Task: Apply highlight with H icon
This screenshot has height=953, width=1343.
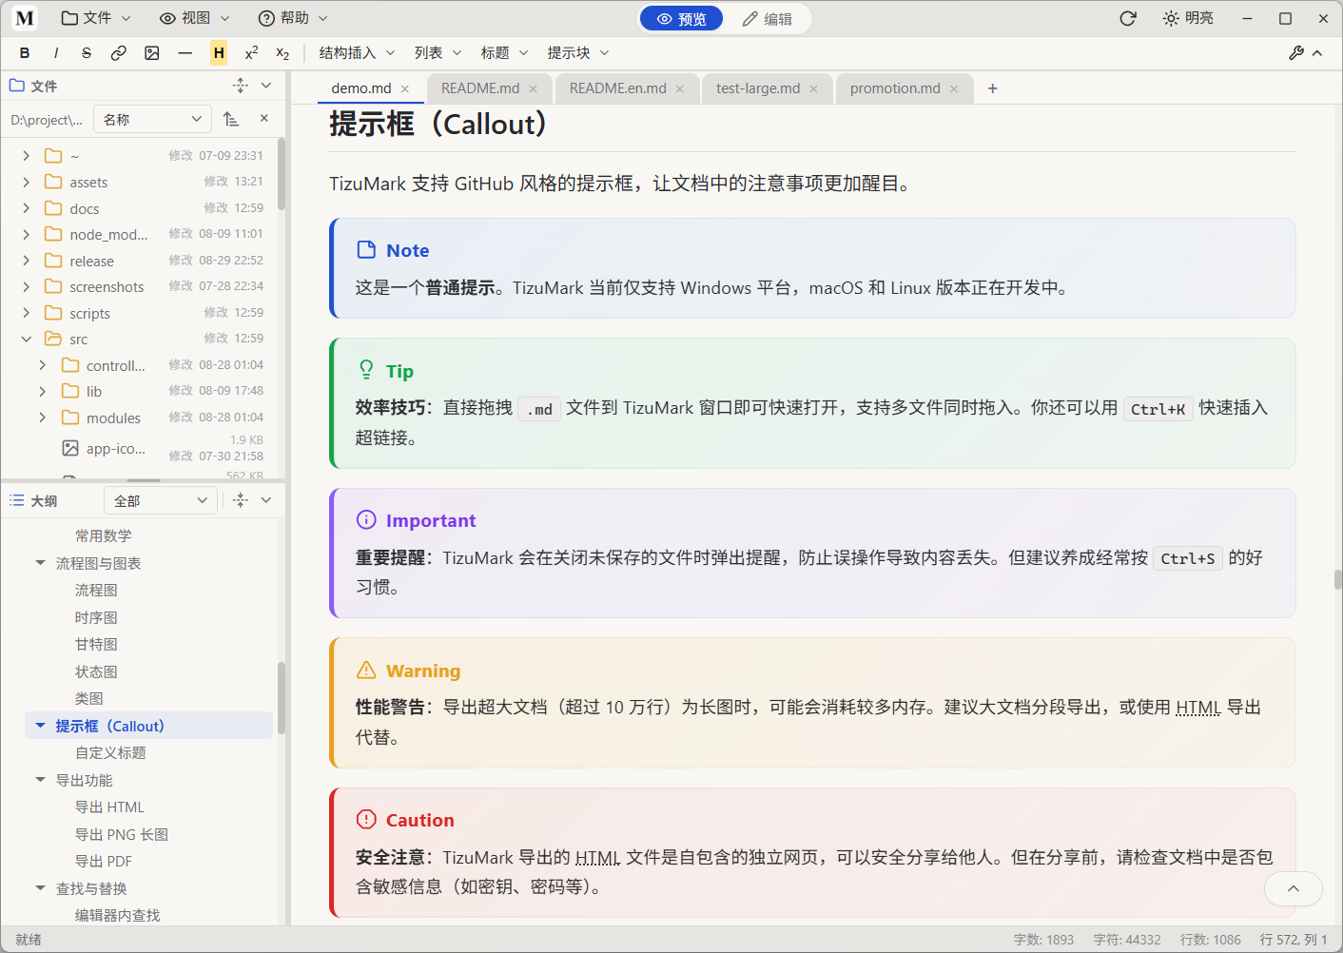Action: coord(219,53)
